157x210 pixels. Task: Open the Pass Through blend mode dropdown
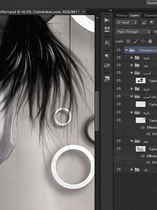coord(133,32)
